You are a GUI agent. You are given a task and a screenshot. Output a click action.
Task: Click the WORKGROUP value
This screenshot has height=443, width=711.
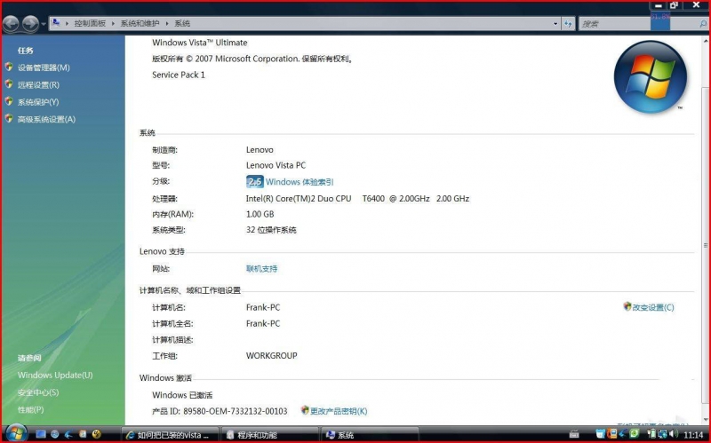(272, 356)
